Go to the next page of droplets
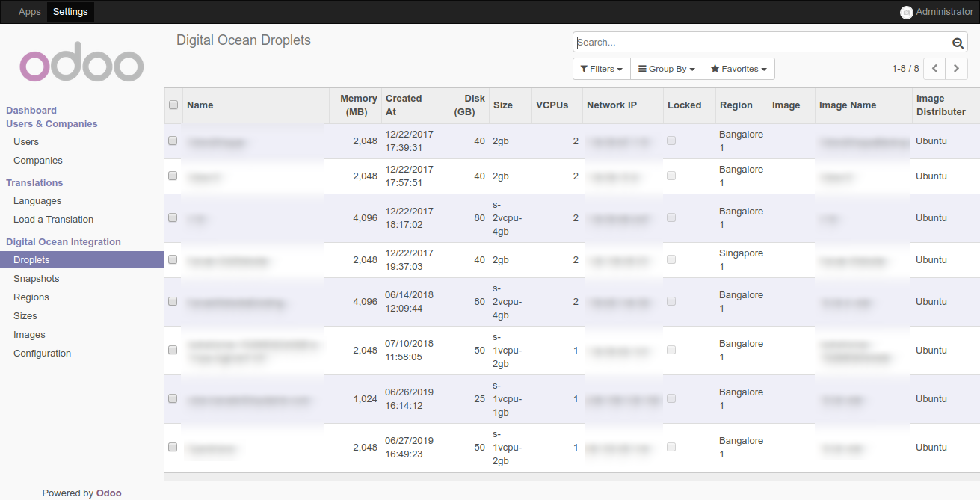 [957, 69]
